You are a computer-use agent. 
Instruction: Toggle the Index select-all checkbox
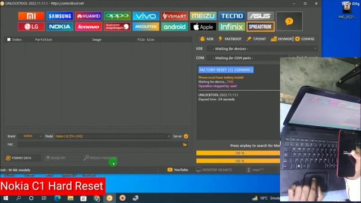click(x=9, y=39)
